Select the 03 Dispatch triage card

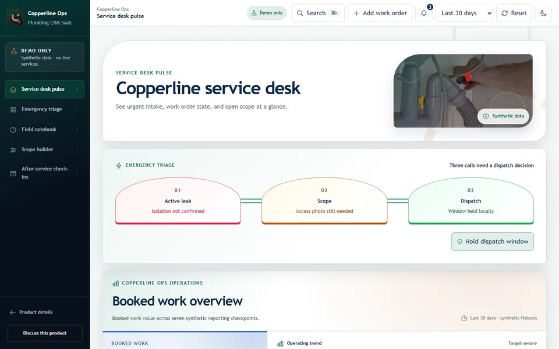pyautogui.click(x=471, y=201)
